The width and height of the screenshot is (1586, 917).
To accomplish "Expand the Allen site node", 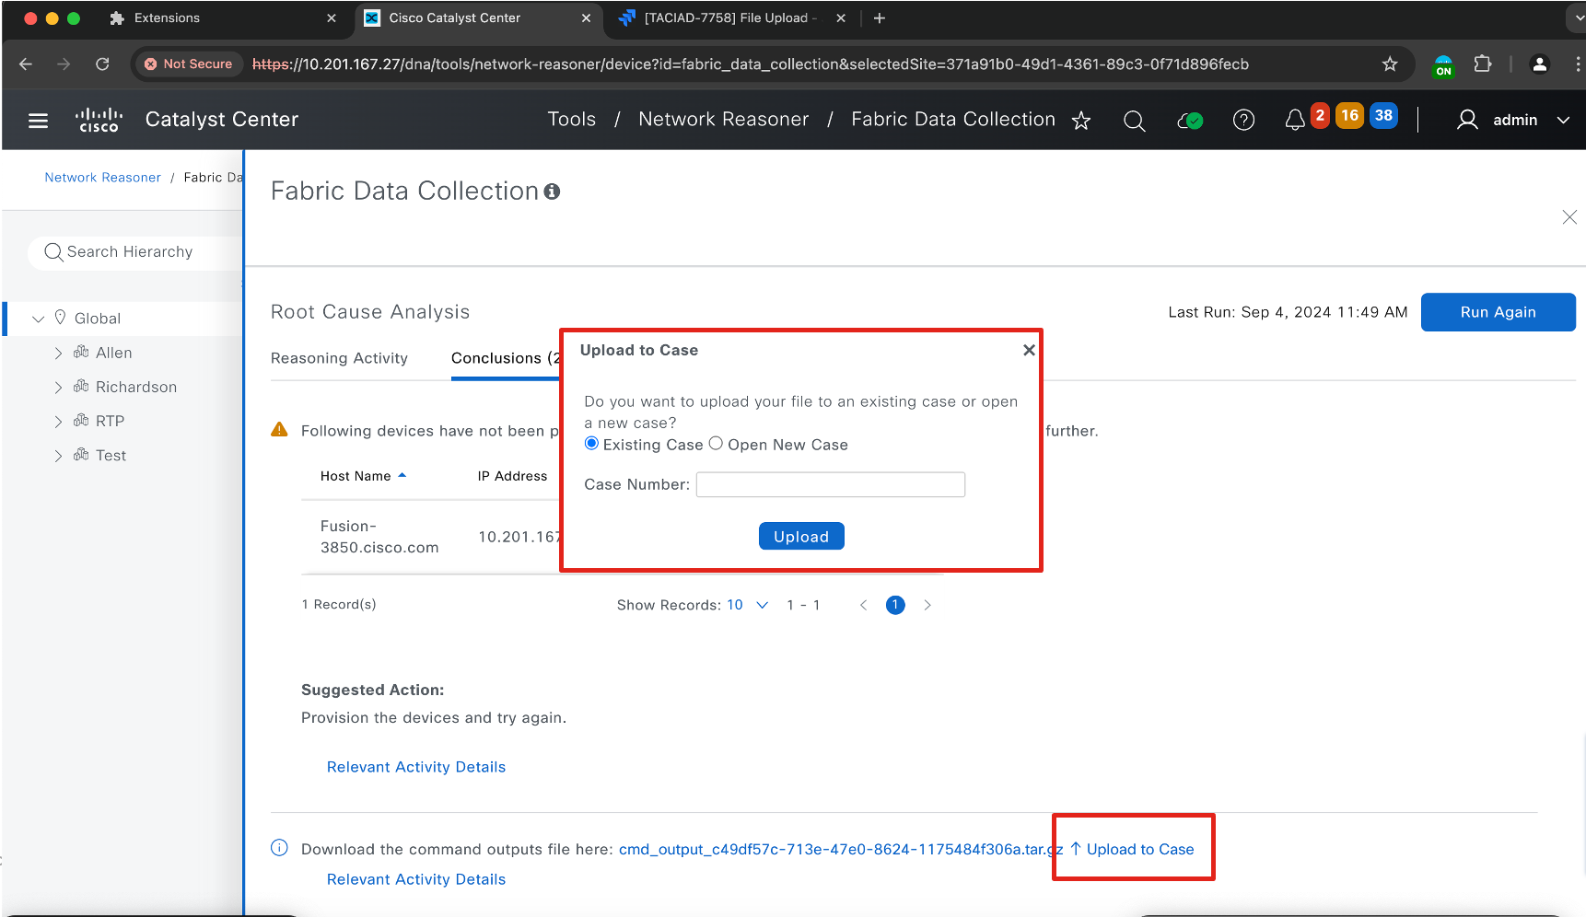I will (x=58, y=354).
